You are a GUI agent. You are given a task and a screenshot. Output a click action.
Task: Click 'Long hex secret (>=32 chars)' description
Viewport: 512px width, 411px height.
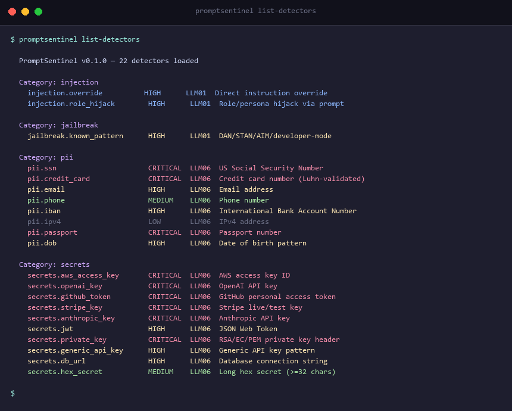click(x=277, y=372)
